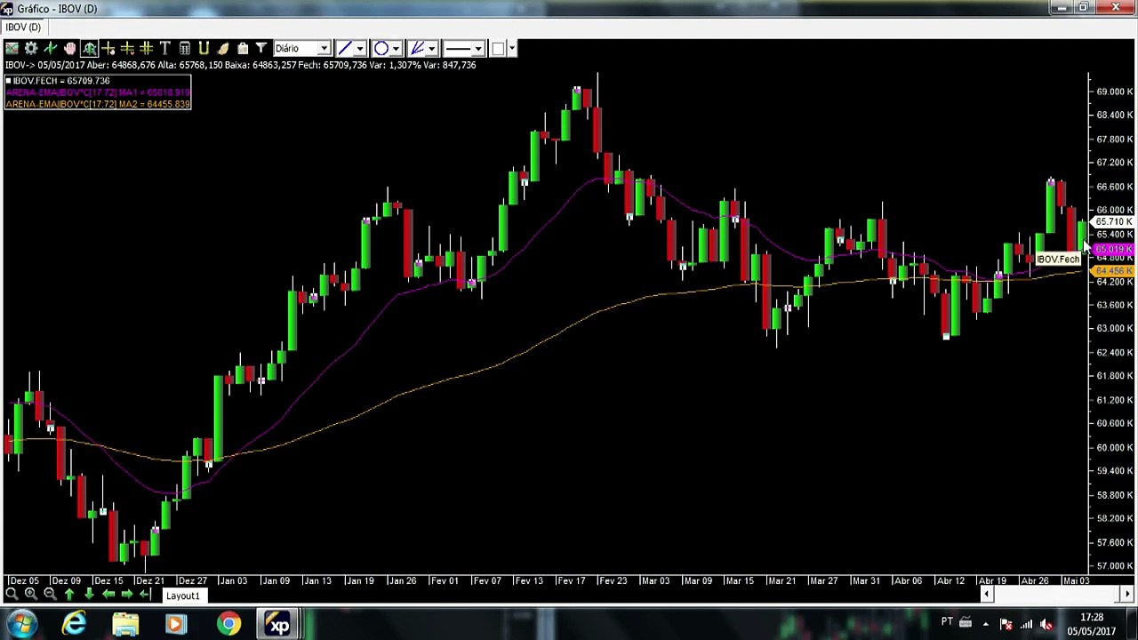Click the muted volume tray icon
This screenshot has width=1138, height=640.
click(x=1046, y=624)
